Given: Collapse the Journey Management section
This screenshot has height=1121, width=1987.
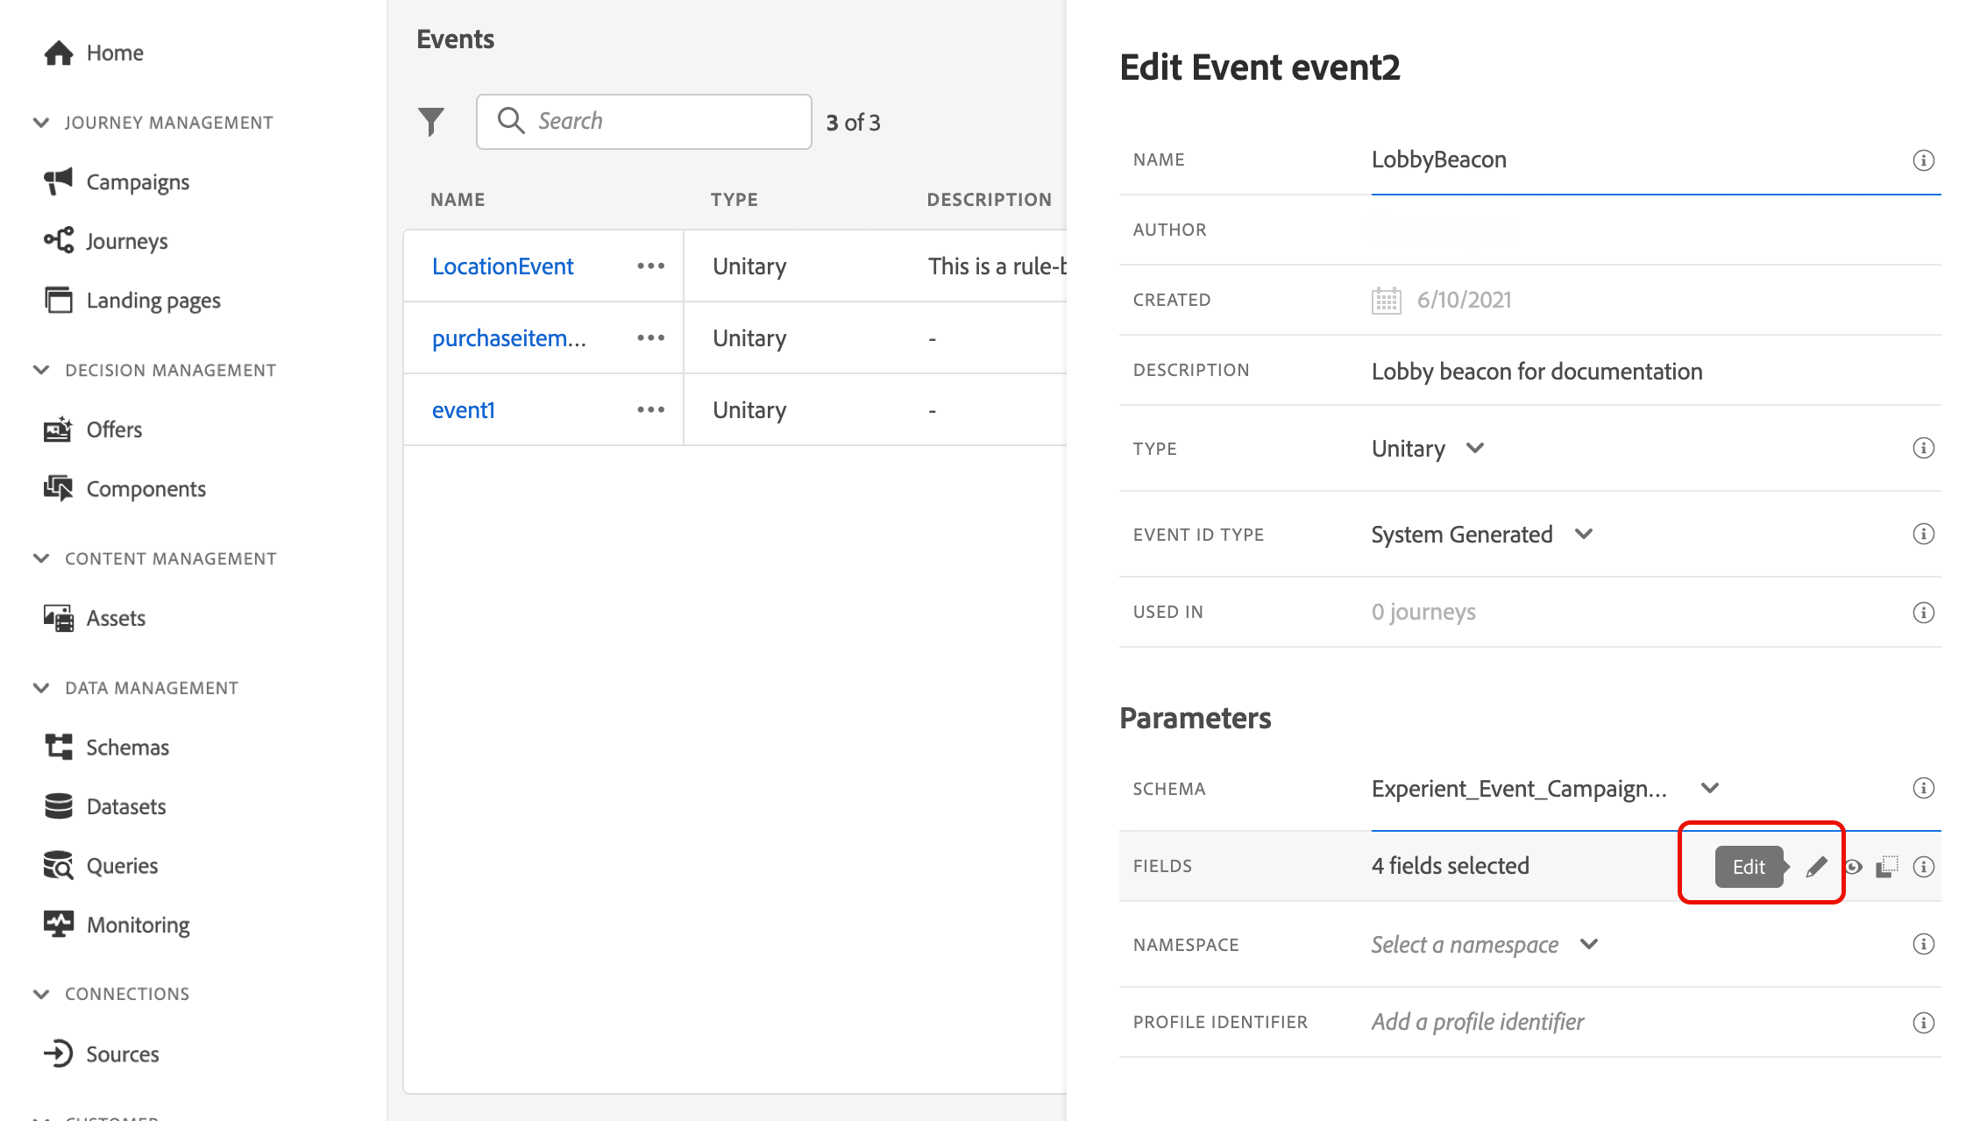Looking at the screenshot, I should [41, 123].
